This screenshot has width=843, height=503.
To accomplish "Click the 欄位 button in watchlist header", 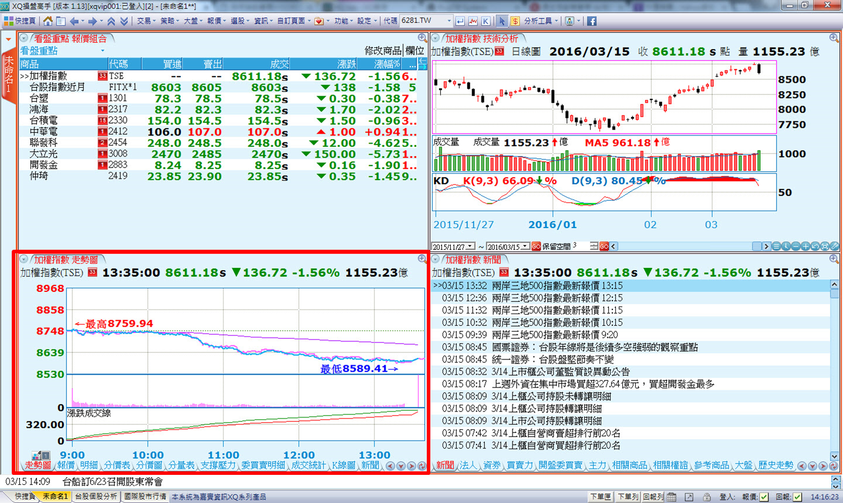I will pos(415,51).
